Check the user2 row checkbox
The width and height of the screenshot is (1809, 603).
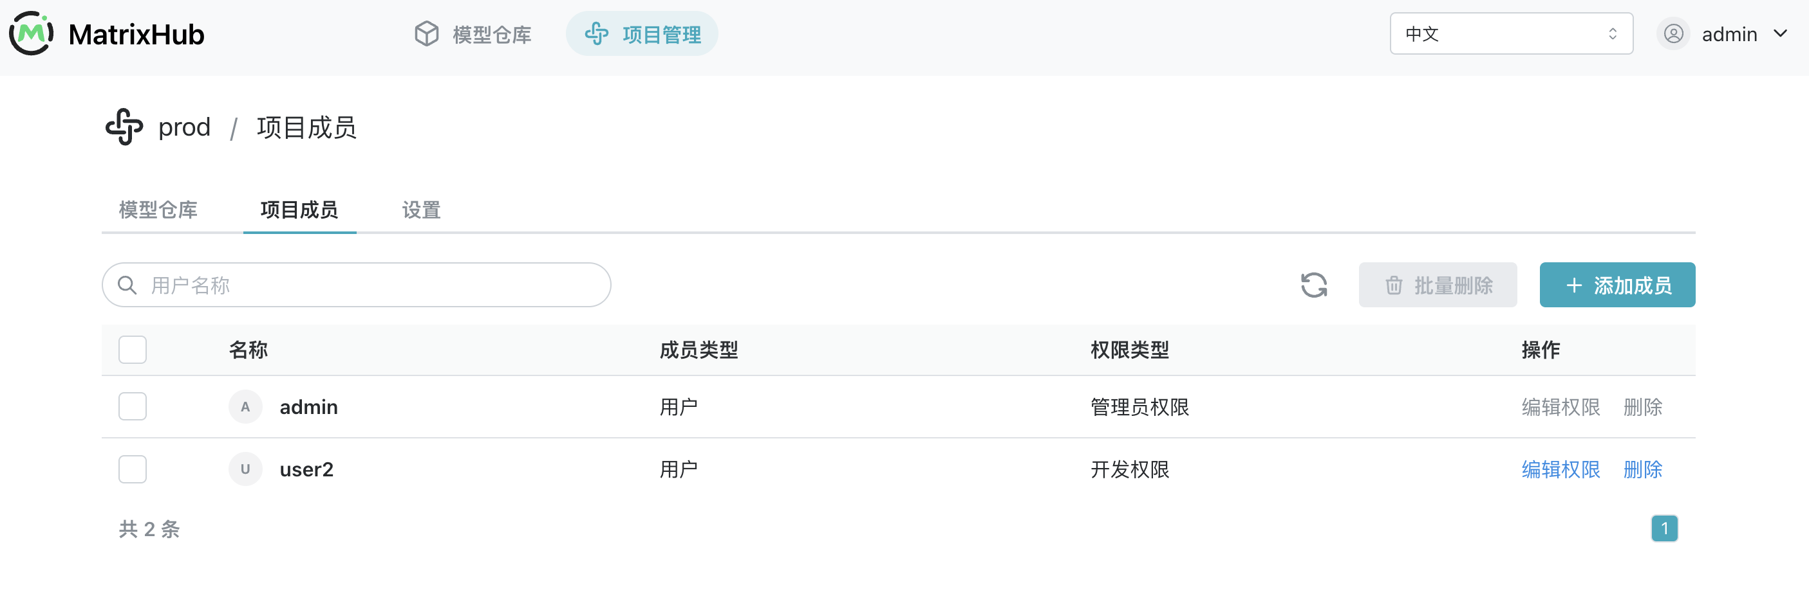point(133,469)
